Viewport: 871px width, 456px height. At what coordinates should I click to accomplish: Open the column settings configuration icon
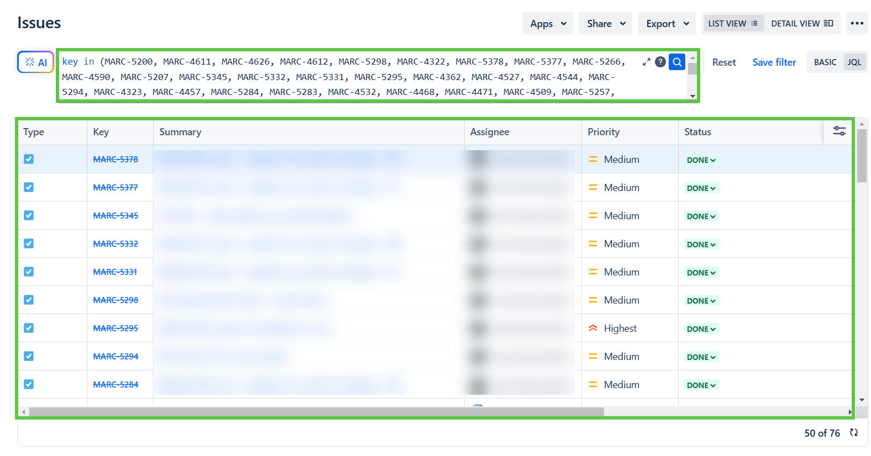click(x=839, y=131)
